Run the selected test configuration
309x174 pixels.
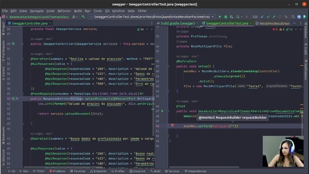pos(220,17)
